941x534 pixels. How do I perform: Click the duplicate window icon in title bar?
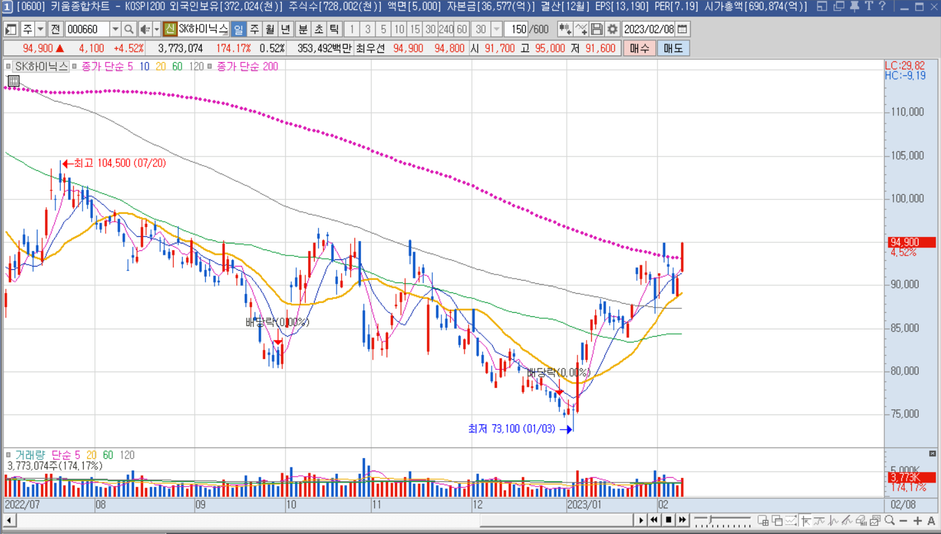(839, 7)
